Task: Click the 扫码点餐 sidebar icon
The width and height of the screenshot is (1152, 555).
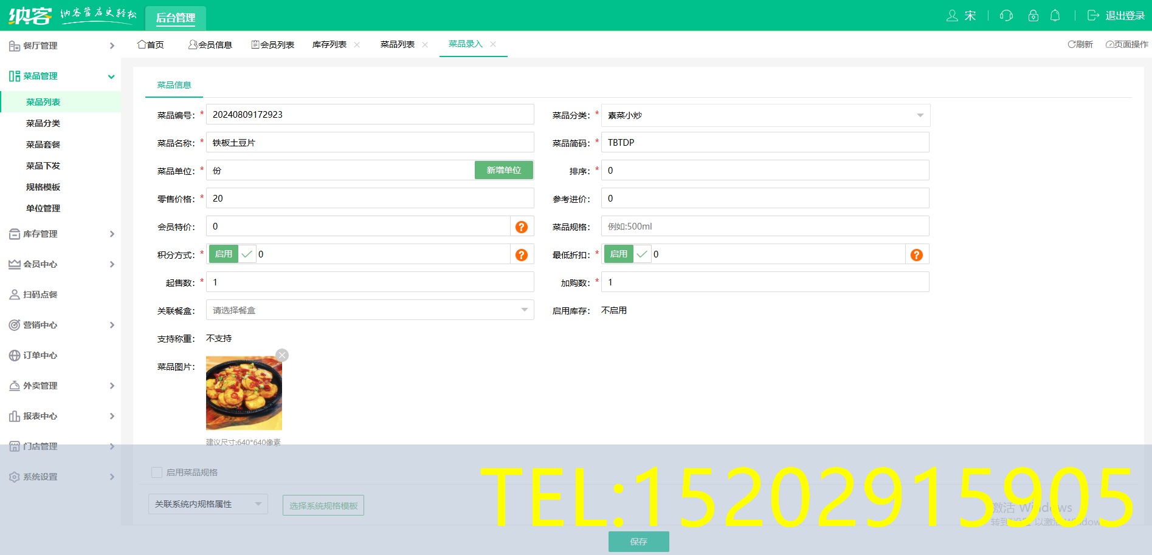Action: tap(15, 295)
